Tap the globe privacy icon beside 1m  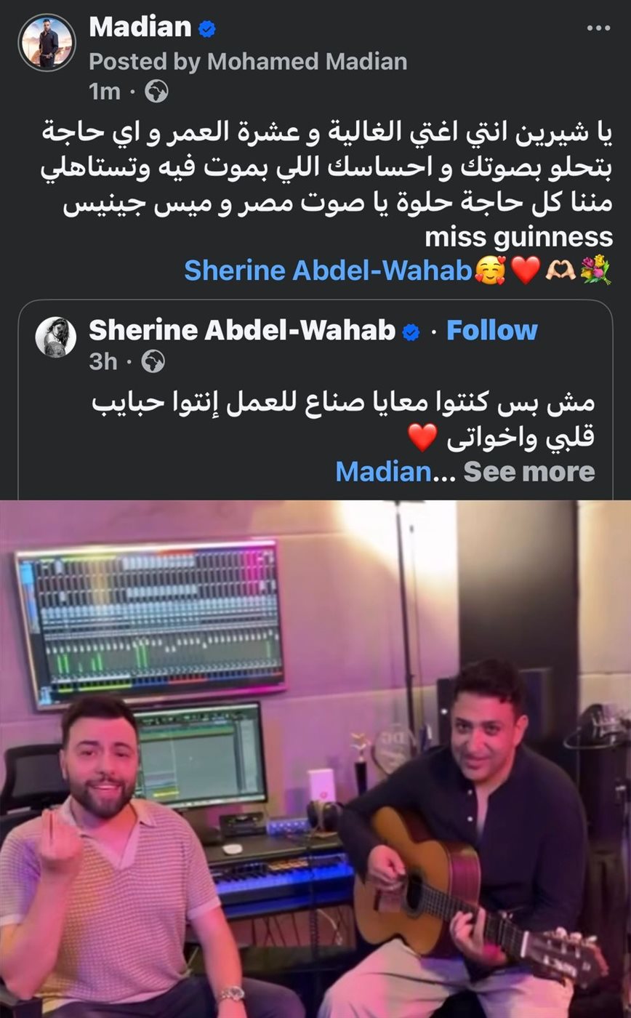(156, 91)
